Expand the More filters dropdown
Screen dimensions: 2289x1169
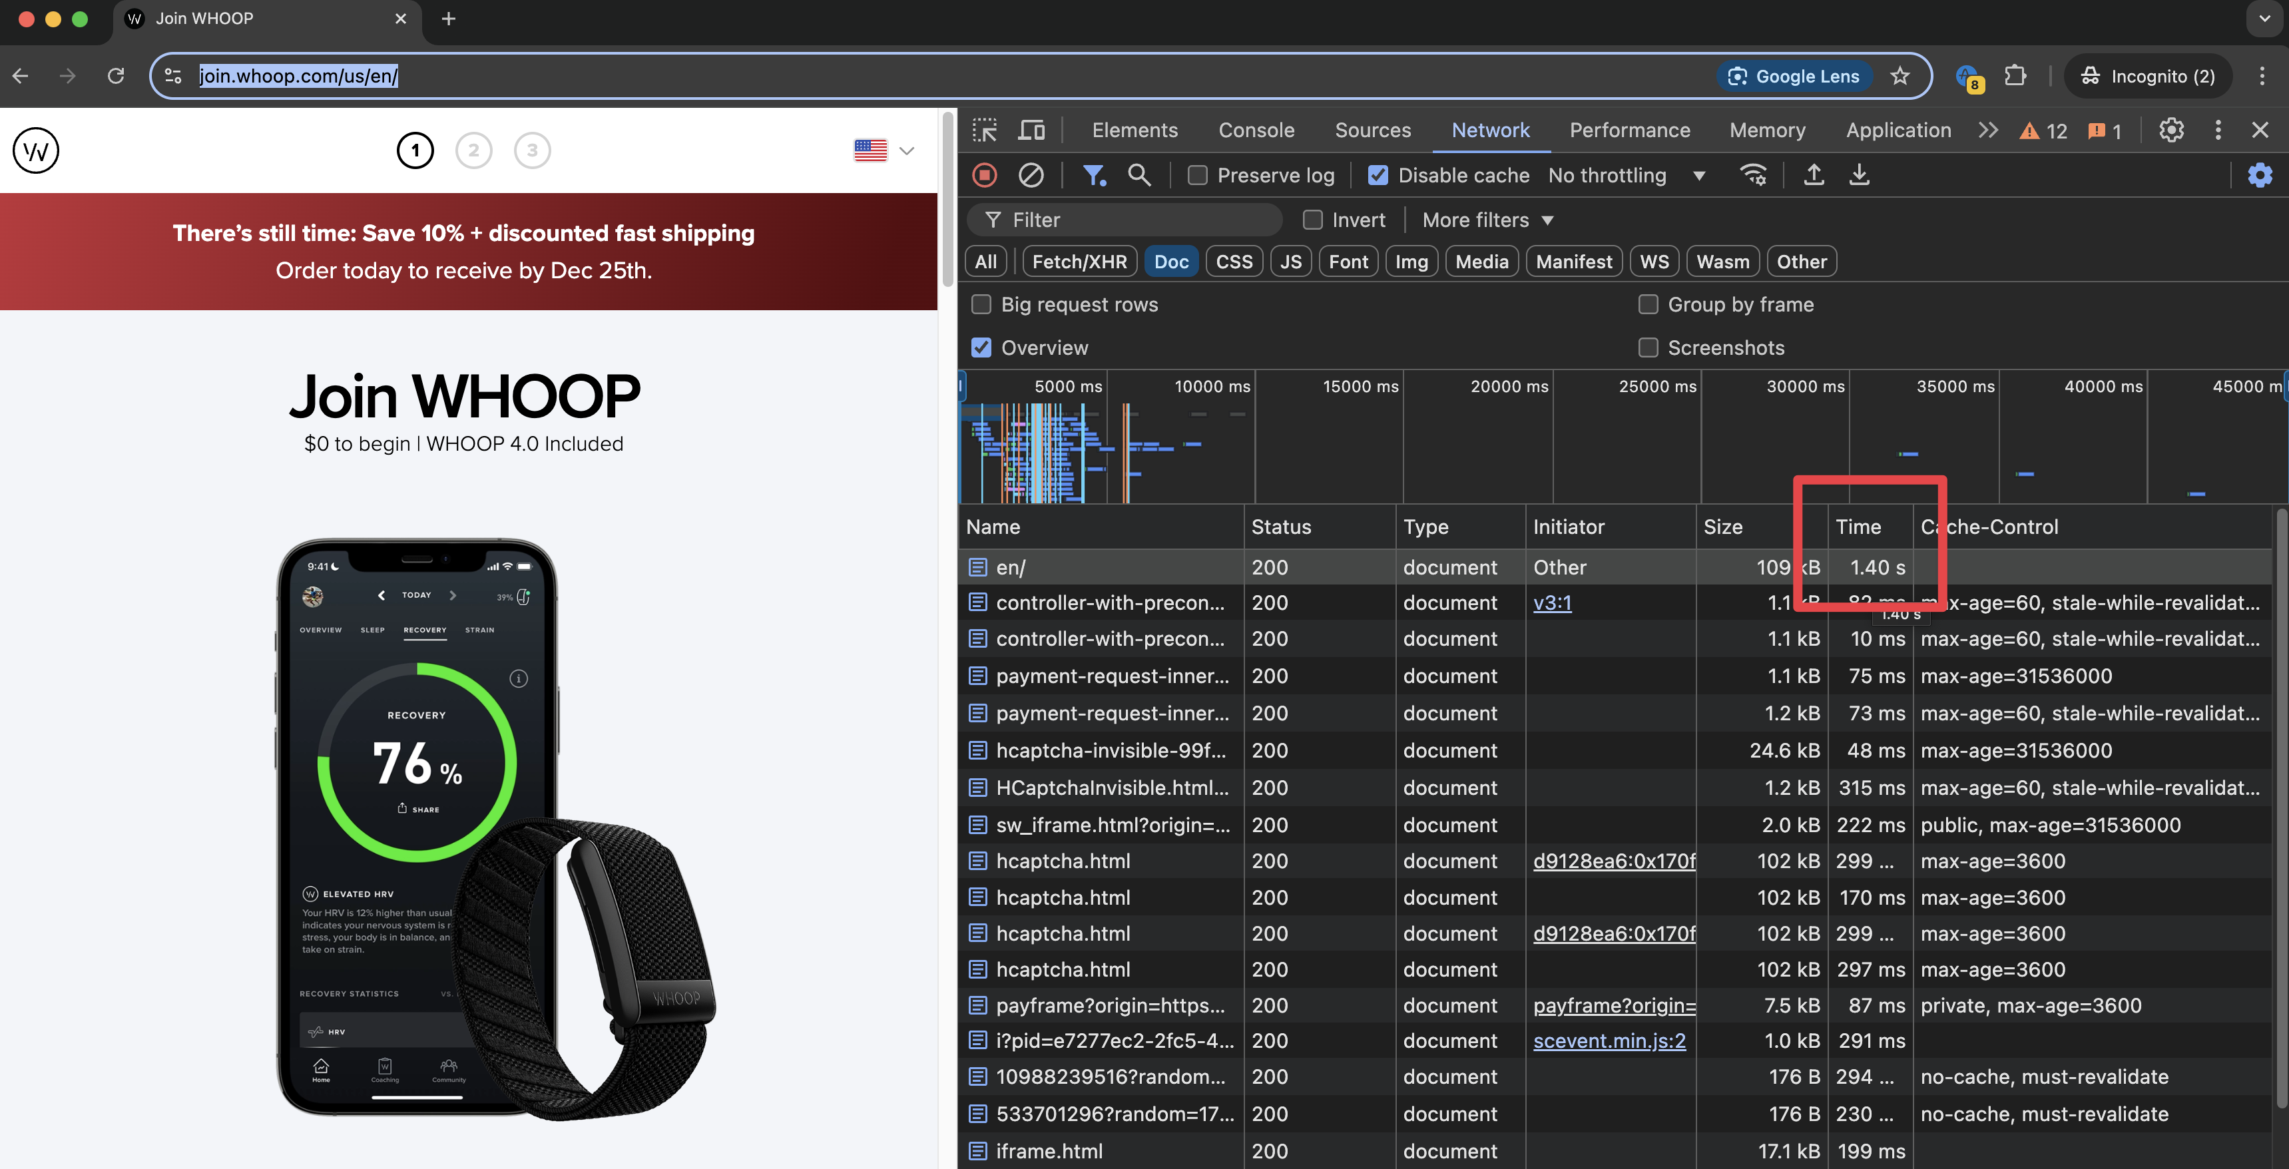click(1485, 219)
